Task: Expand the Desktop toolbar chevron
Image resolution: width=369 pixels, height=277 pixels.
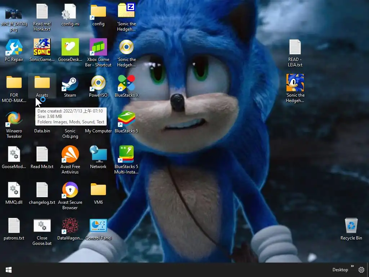Action: point(352,266)
